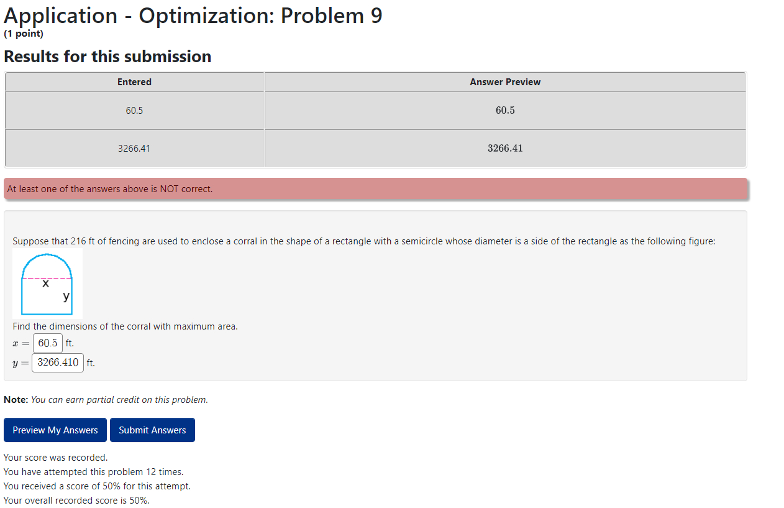This screenshot has height=508, width=784.
Task: Click the Problem 9 page title
Action: [x=193, y=16]
